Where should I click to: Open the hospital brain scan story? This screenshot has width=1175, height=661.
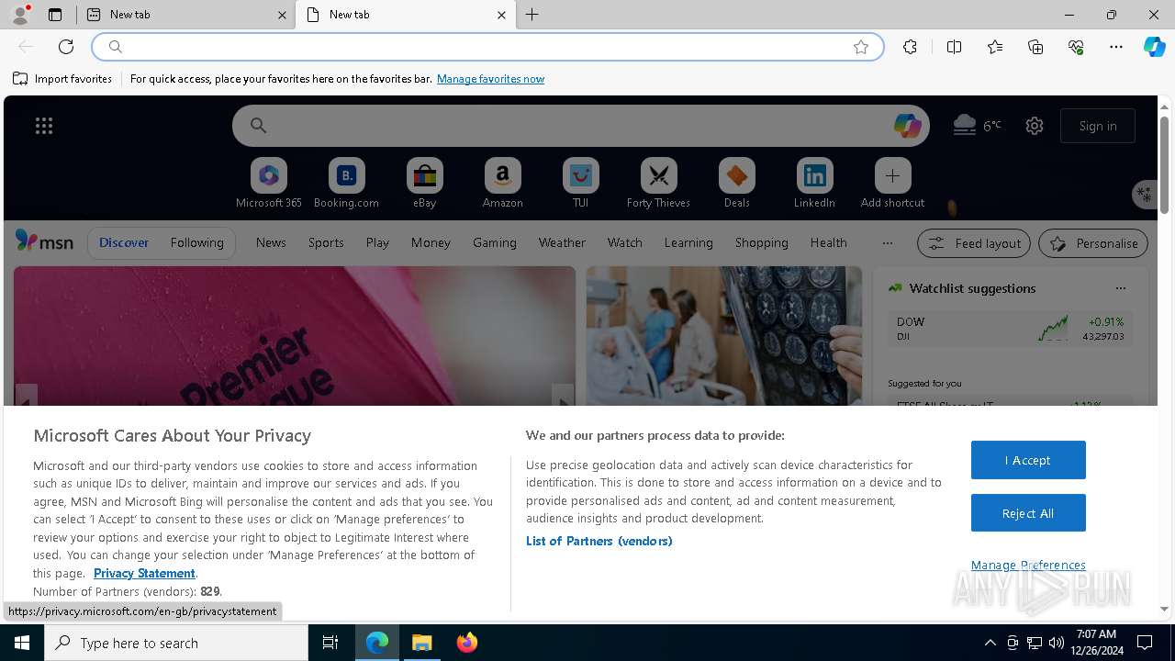point(723,336)
